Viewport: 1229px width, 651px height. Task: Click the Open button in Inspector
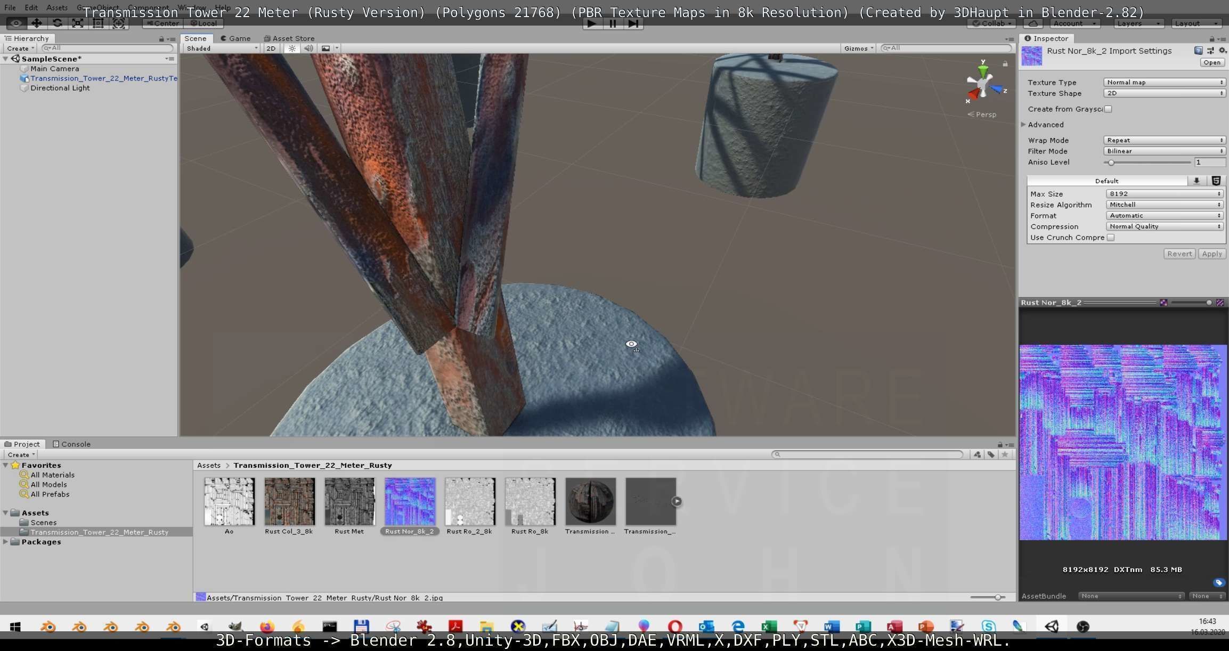click(x=1211, y=62)
